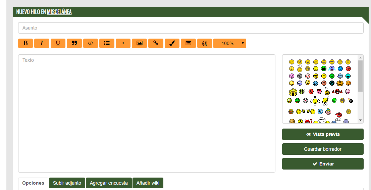Insert the spiky yellow-haired angry smiley
Viewport: 371px width, 190px height.
click(x=293, y=92)
